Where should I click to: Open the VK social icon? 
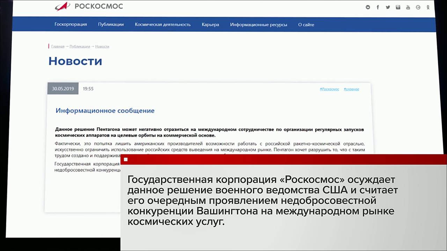tap(368, 7)
